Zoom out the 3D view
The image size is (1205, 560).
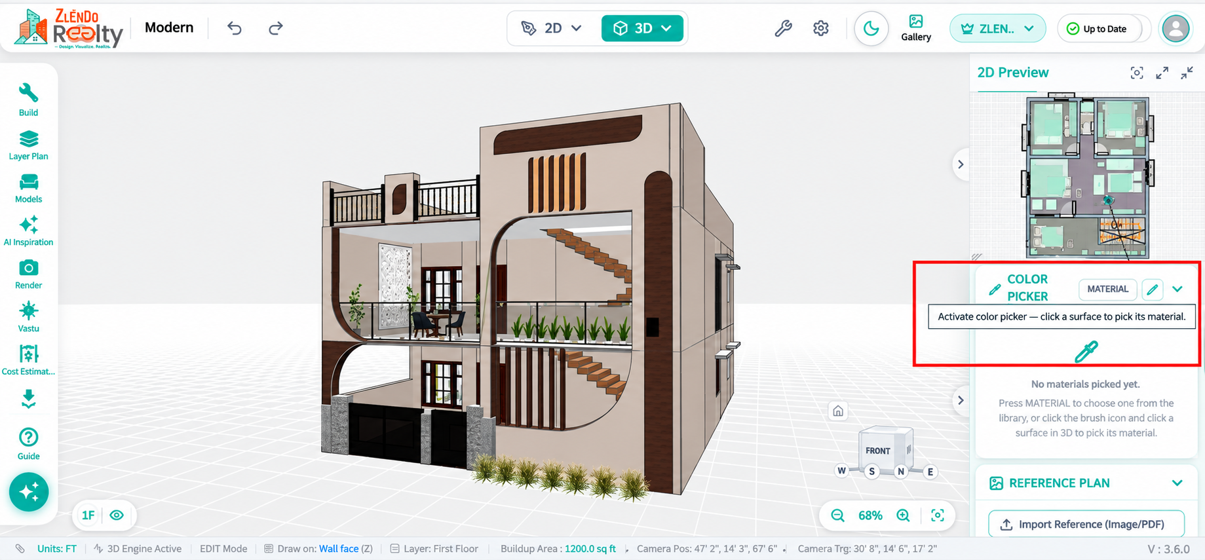[x=837, y=515]
